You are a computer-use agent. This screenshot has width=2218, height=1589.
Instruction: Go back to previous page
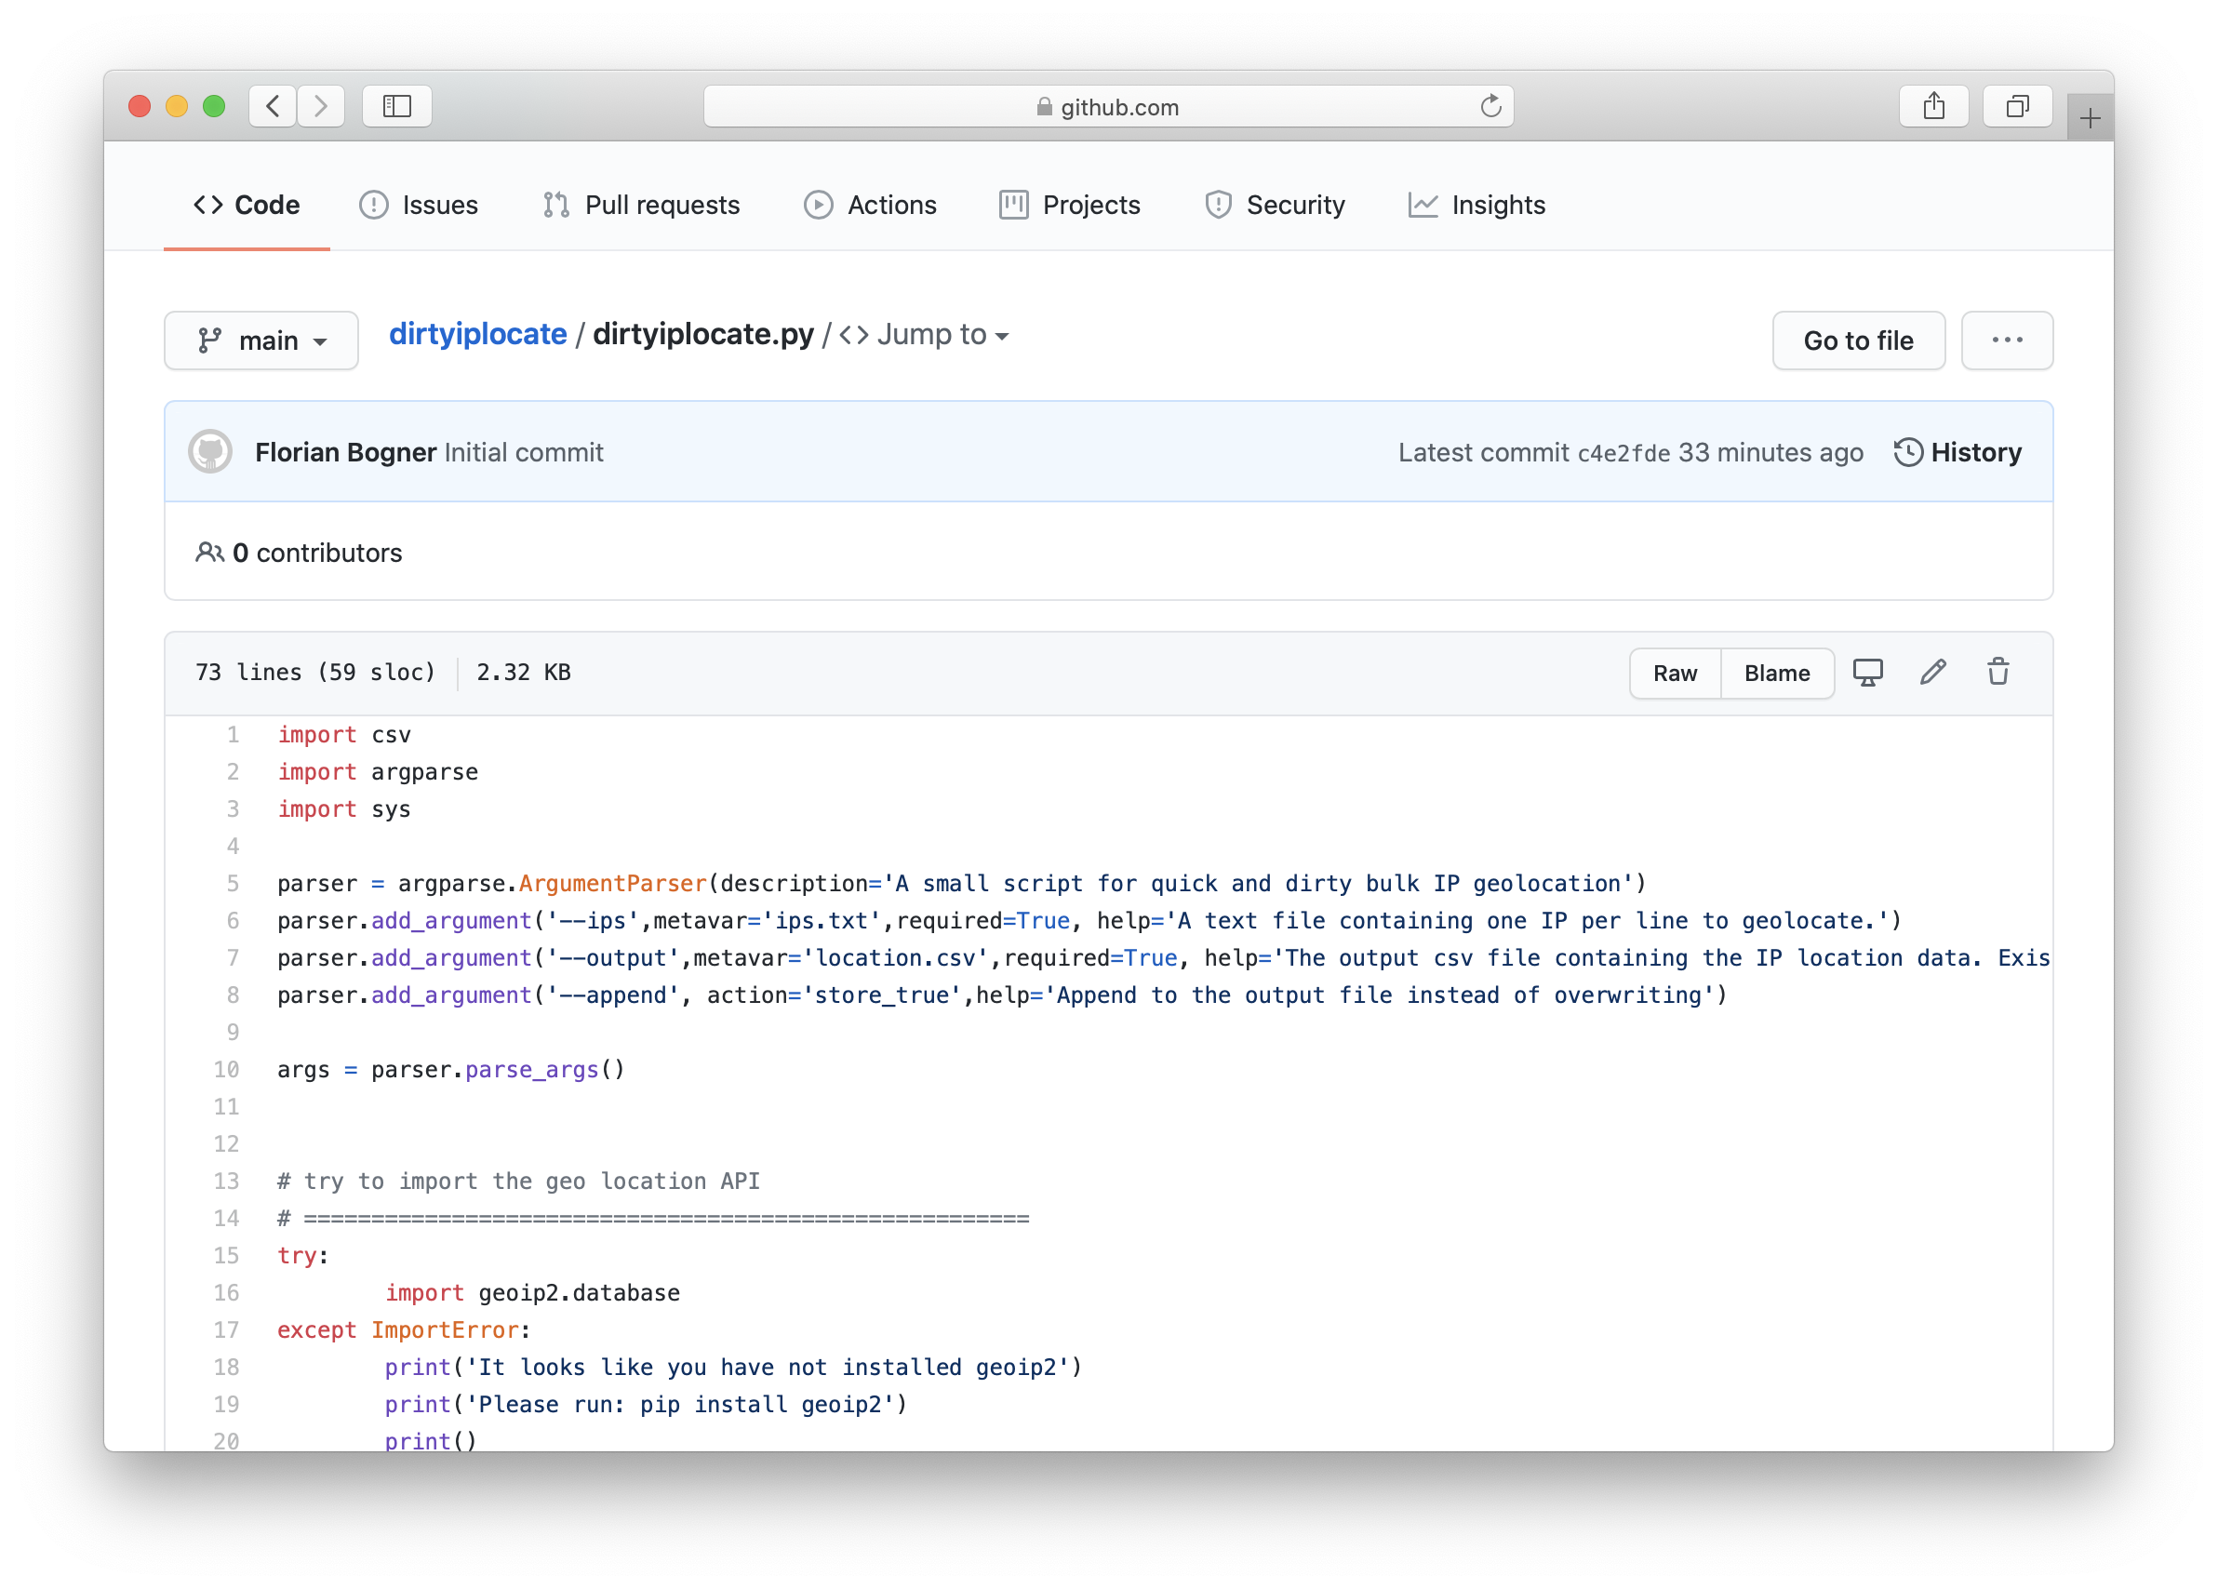point(273,107)
